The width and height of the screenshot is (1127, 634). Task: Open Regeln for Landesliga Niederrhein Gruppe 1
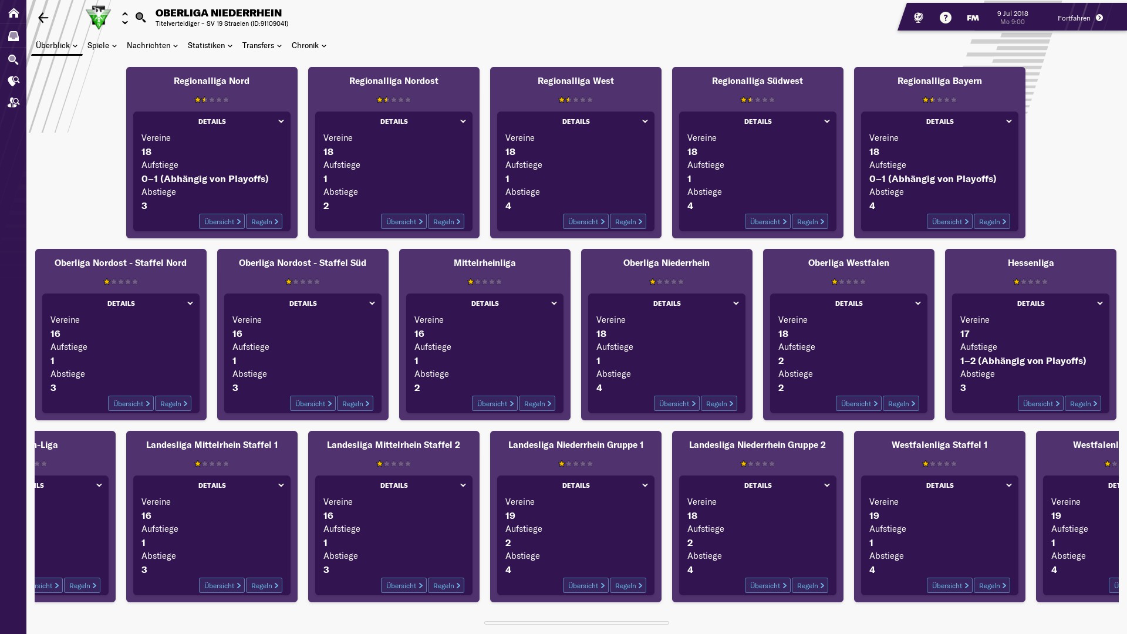click(628, 586)
